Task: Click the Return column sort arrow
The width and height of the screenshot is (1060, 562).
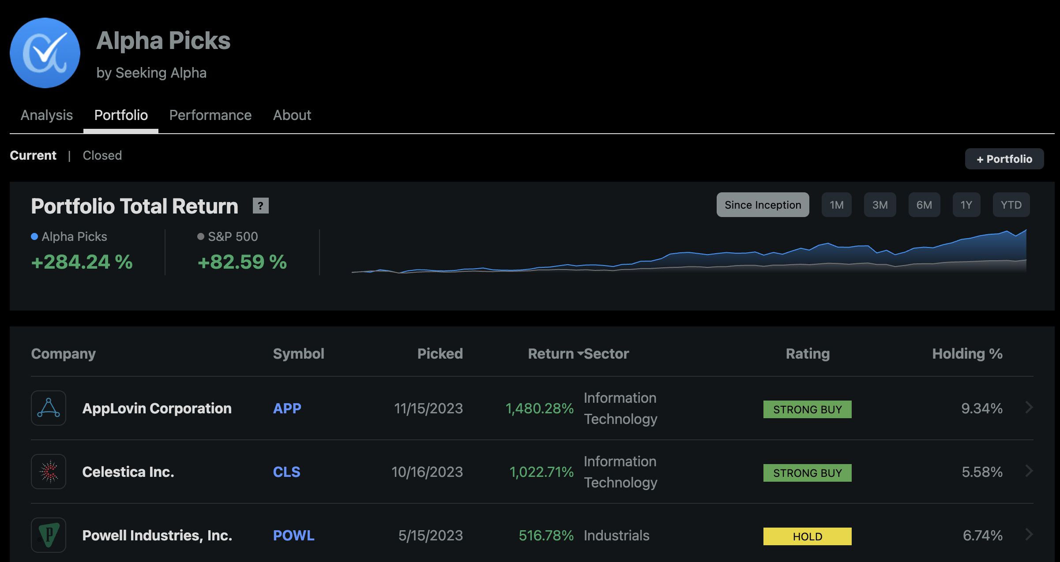Action: [580, 353]
